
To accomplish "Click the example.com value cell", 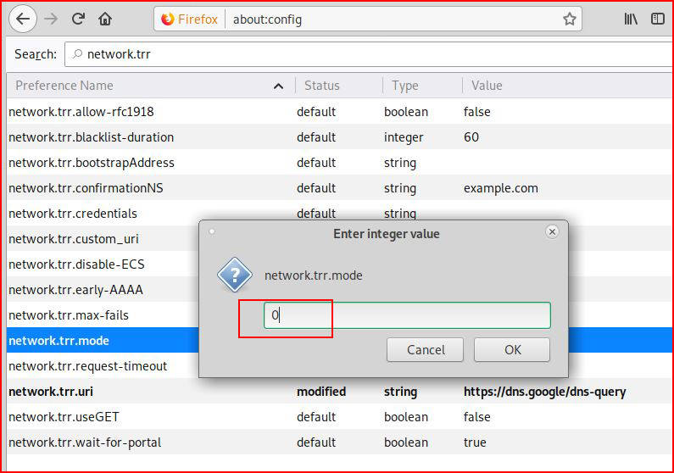I will pyautogui.click(x=501, y=188).
